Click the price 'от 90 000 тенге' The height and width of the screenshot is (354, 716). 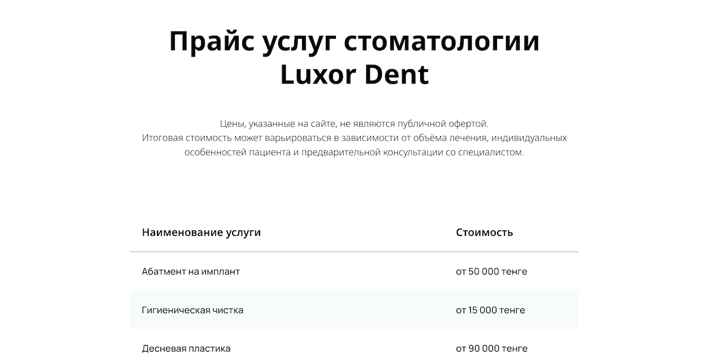coord(492,348)
